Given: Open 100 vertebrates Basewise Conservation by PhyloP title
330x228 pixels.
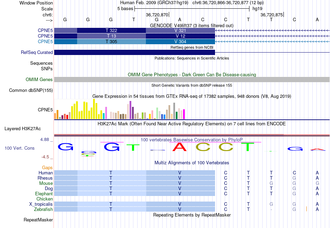Looking at the screenshot, I should (x=192, y=140).
